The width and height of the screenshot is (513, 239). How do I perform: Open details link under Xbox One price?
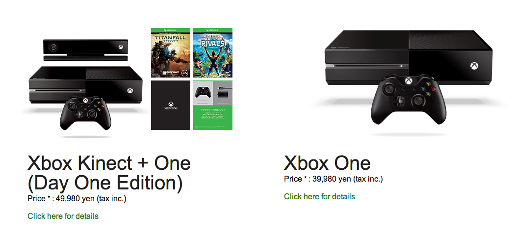tap(319, 196)
